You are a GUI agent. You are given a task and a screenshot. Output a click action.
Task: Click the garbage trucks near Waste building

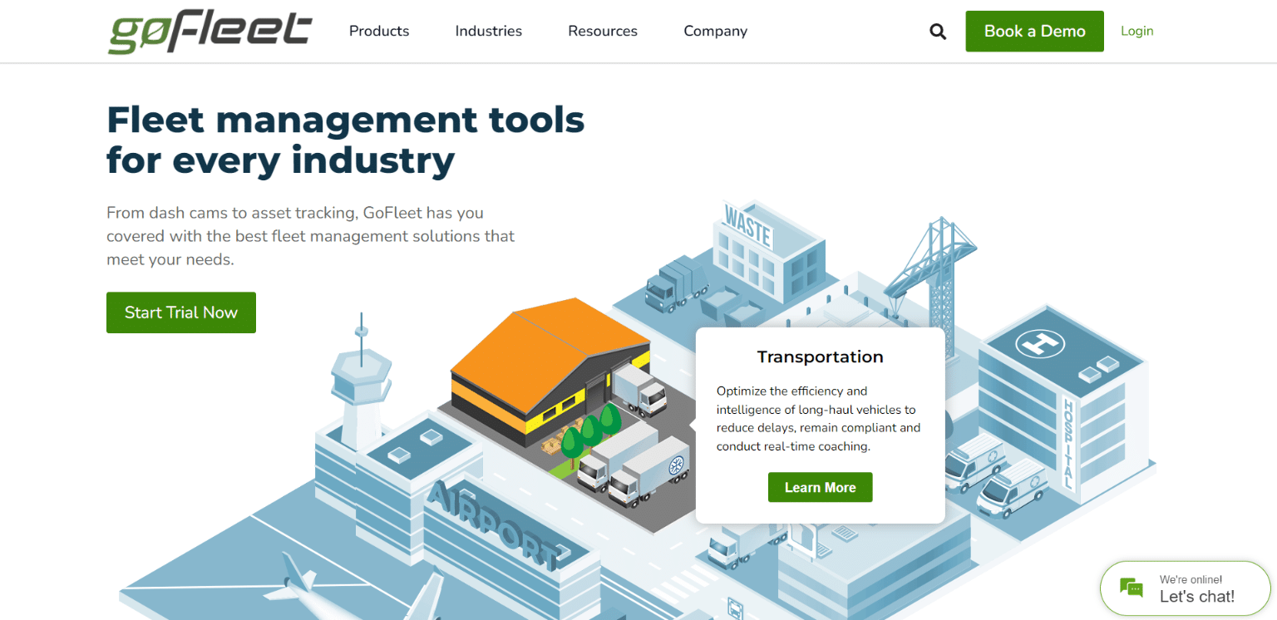(x=673, y=283)
